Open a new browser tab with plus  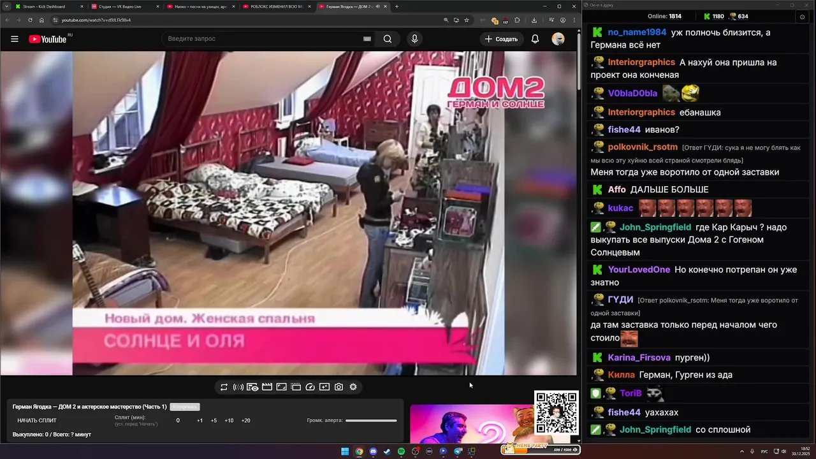pos(397,6)
